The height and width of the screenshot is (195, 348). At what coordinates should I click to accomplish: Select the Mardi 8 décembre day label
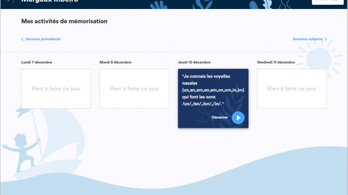(115, 62)
